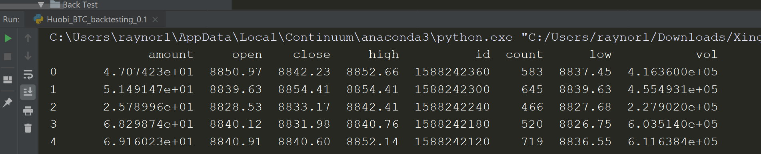Select the Back Test folder icon

click(55, 4)
